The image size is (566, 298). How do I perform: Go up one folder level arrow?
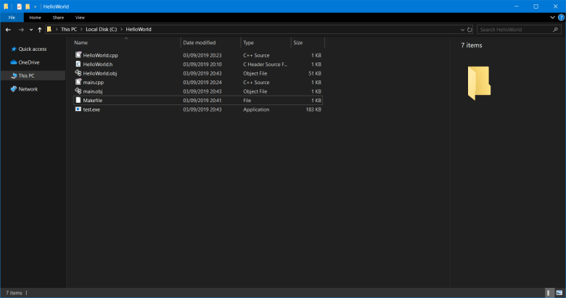click(40, 30)
